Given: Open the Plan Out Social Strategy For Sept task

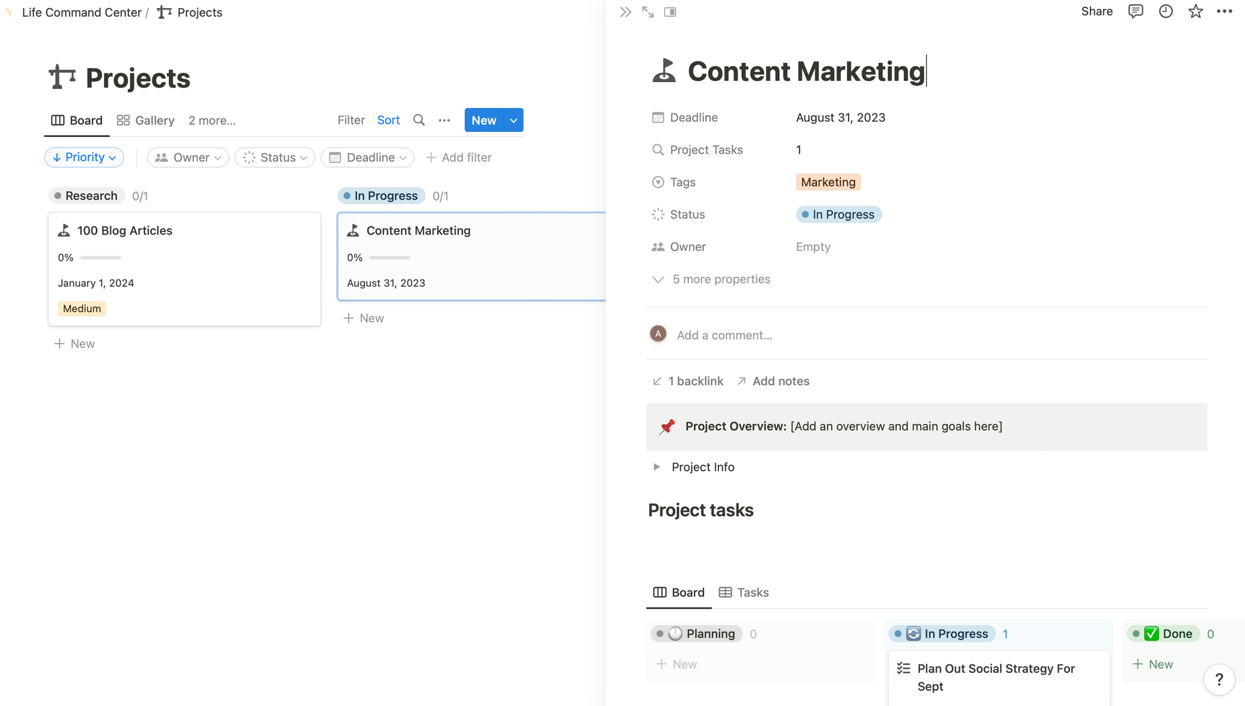Looking at the screenshot, I should 996,677.
